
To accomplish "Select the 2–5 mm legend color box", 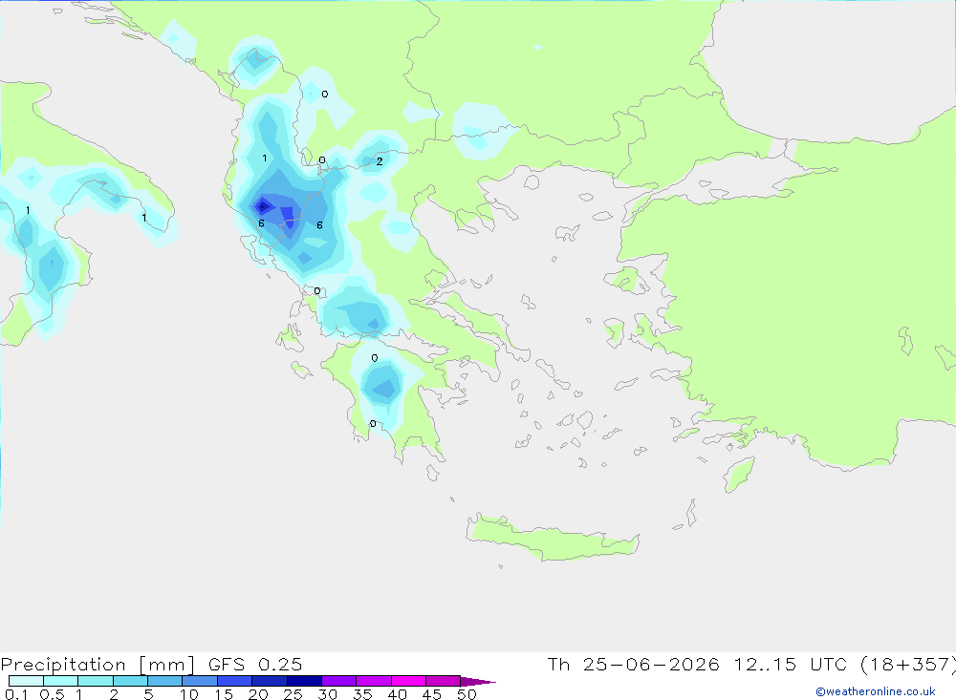I will click(130, 681).
